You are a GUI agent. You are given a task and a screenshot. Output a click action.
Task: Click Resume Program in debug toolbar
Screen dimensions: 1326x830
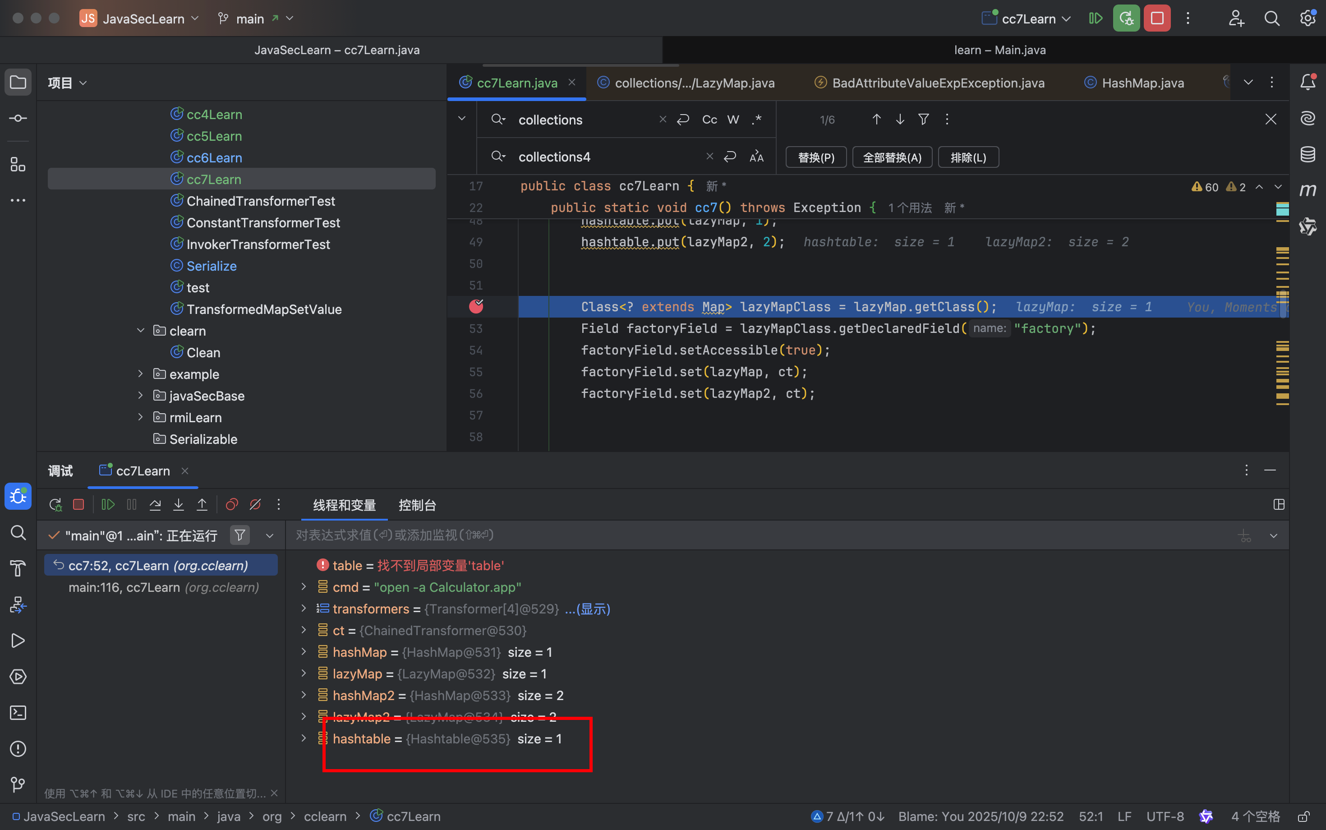(x=108, y=504)
